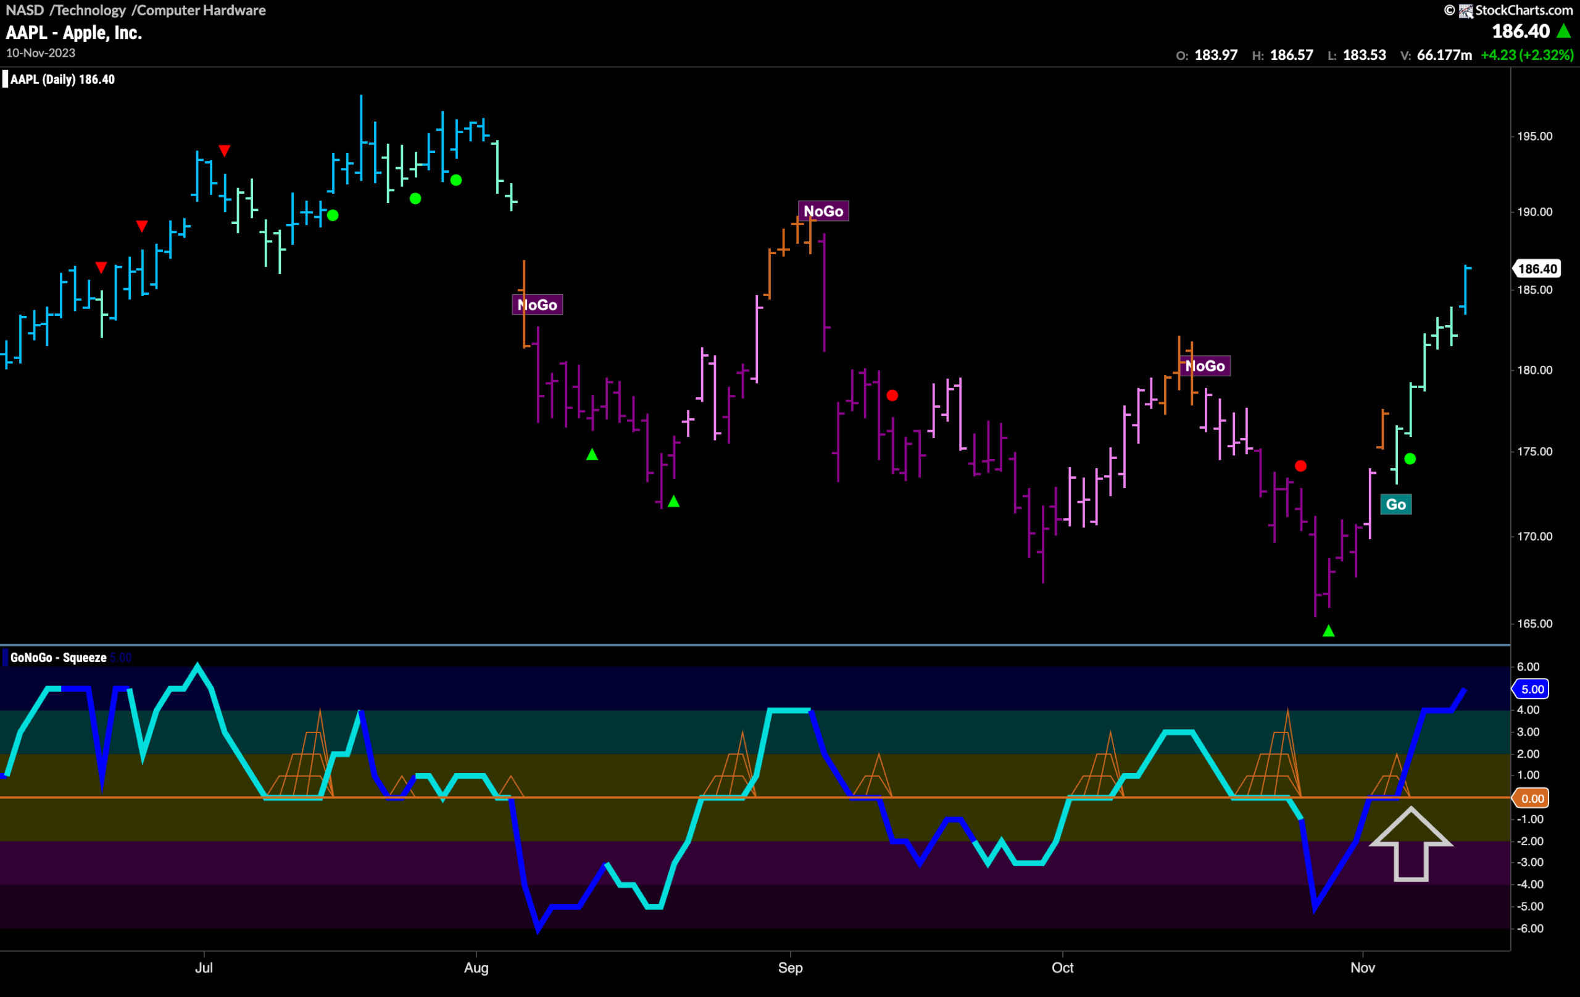The height and width of the screenshot is (997, 1580).
Task: Select the 165.00 price axis label
Action: [1535, 623]
